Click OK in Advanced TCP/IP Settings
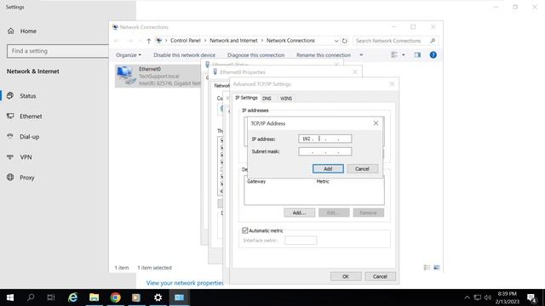 [346, 276]
